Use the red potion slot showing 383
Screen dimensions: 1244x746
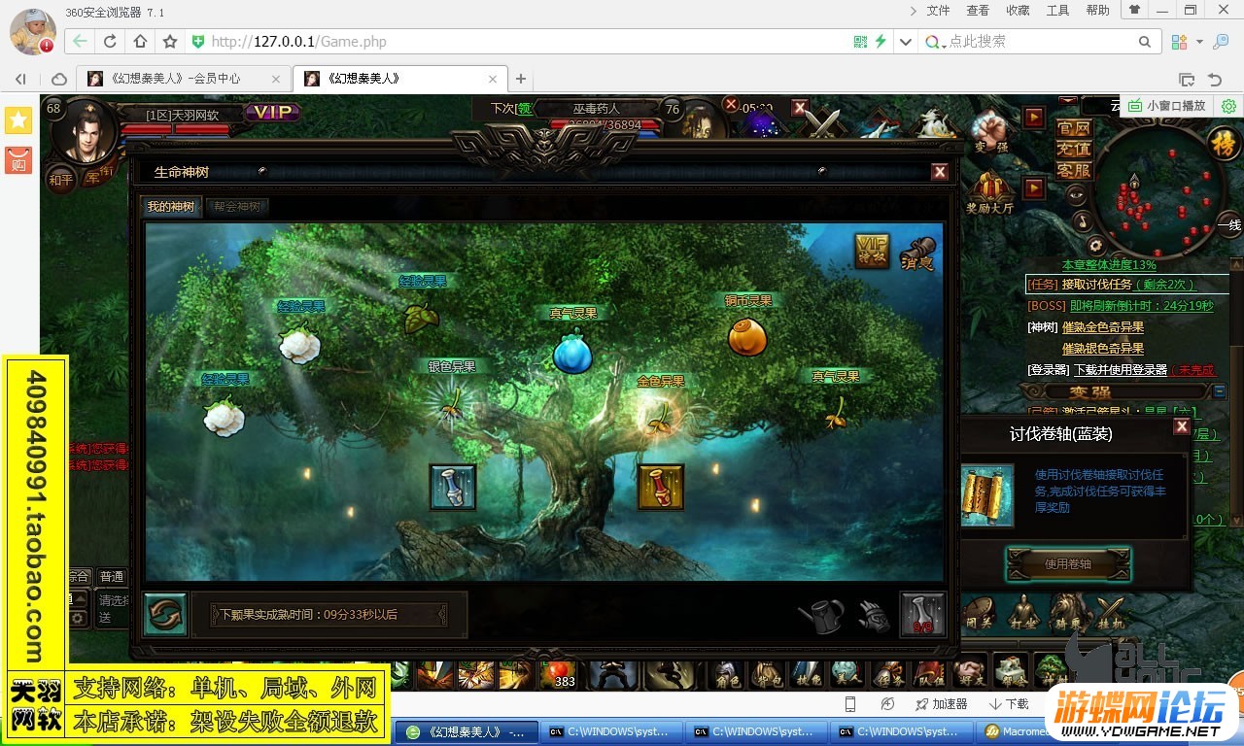pos(558,674)
